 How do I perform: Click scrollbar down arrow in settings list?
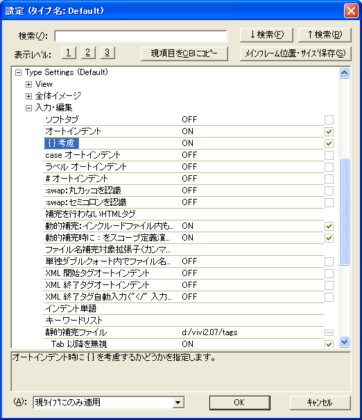[x=345, y=342]
